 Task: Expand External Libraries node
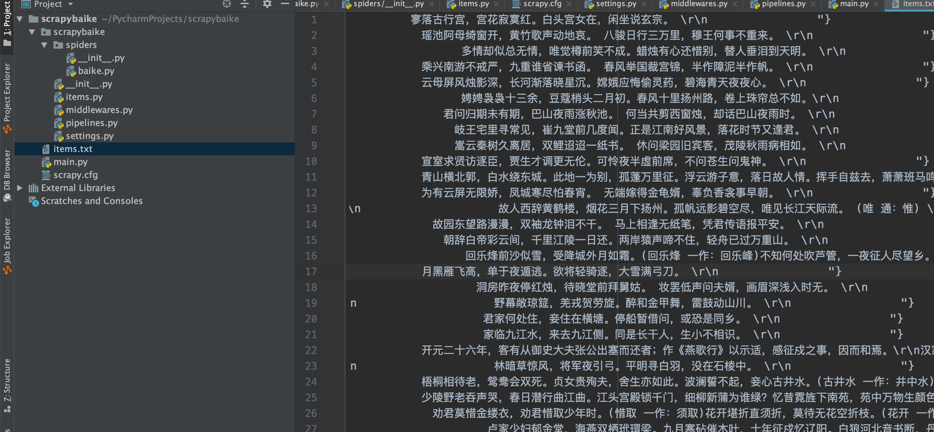click(x=20, y=188)
